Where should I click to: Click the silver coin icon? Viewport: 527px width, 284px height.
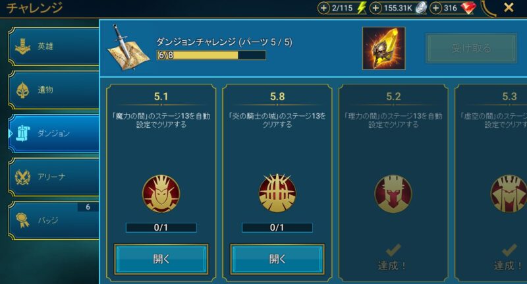click(421, 8)
